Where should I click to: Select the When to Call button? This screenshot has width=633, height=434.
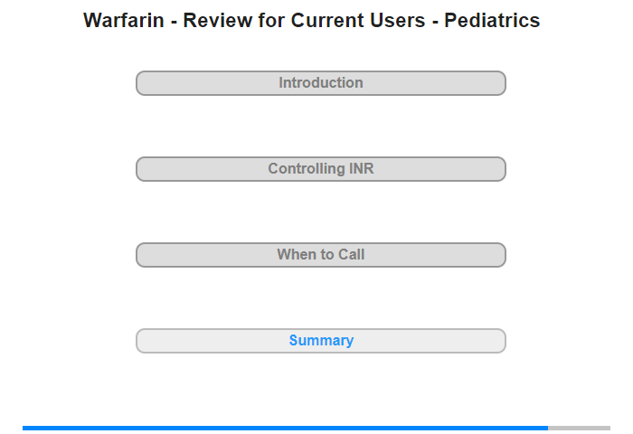(x=320, y=255)
